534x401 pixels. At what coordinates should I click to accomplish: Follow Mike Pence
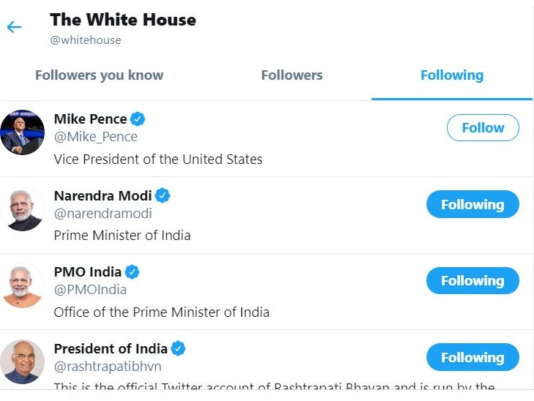tap(483, 127)
